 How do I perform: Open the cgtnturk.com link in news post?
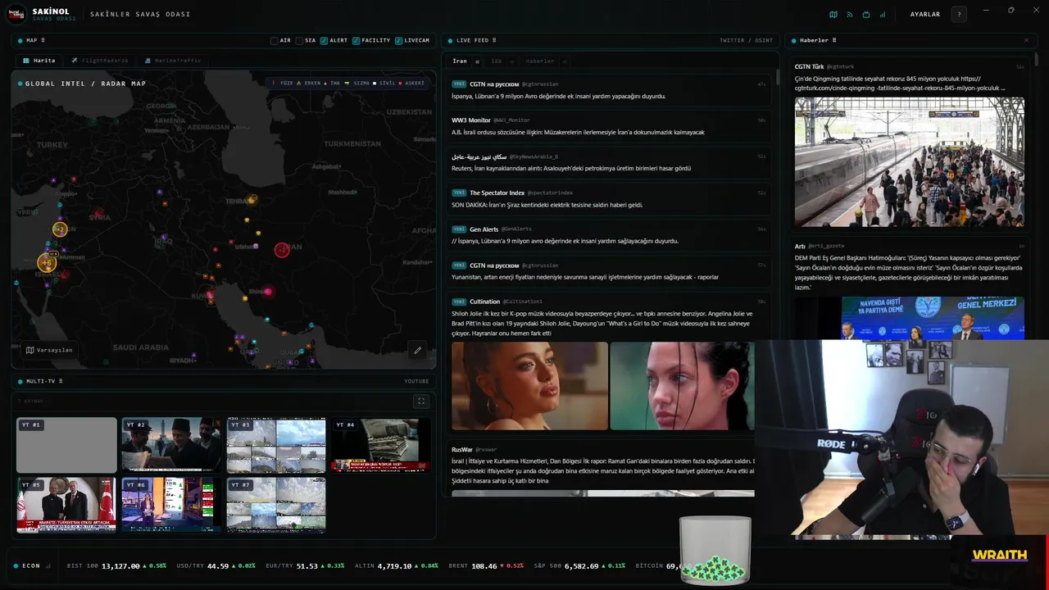point(900,88)
